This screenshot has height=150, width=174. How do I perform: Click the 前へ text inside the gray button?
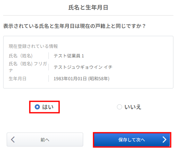(45, 140)
